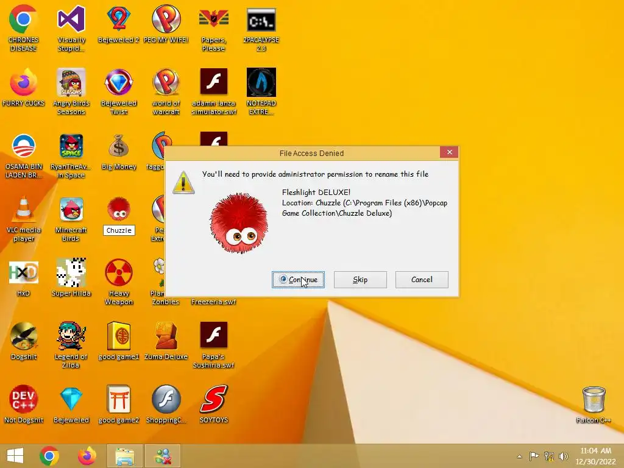Select the world of warcraft desktop icon
Viewport: 624px width, 468px height.
point(166,82)
